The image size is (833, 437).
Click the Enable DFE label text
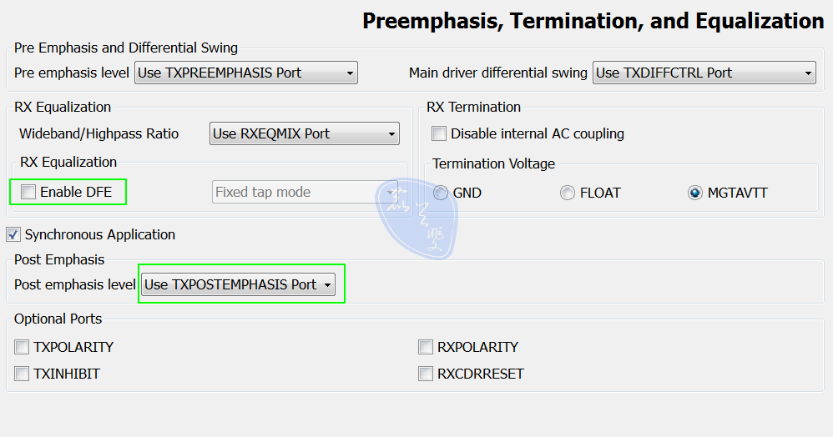tap(76, 192)
